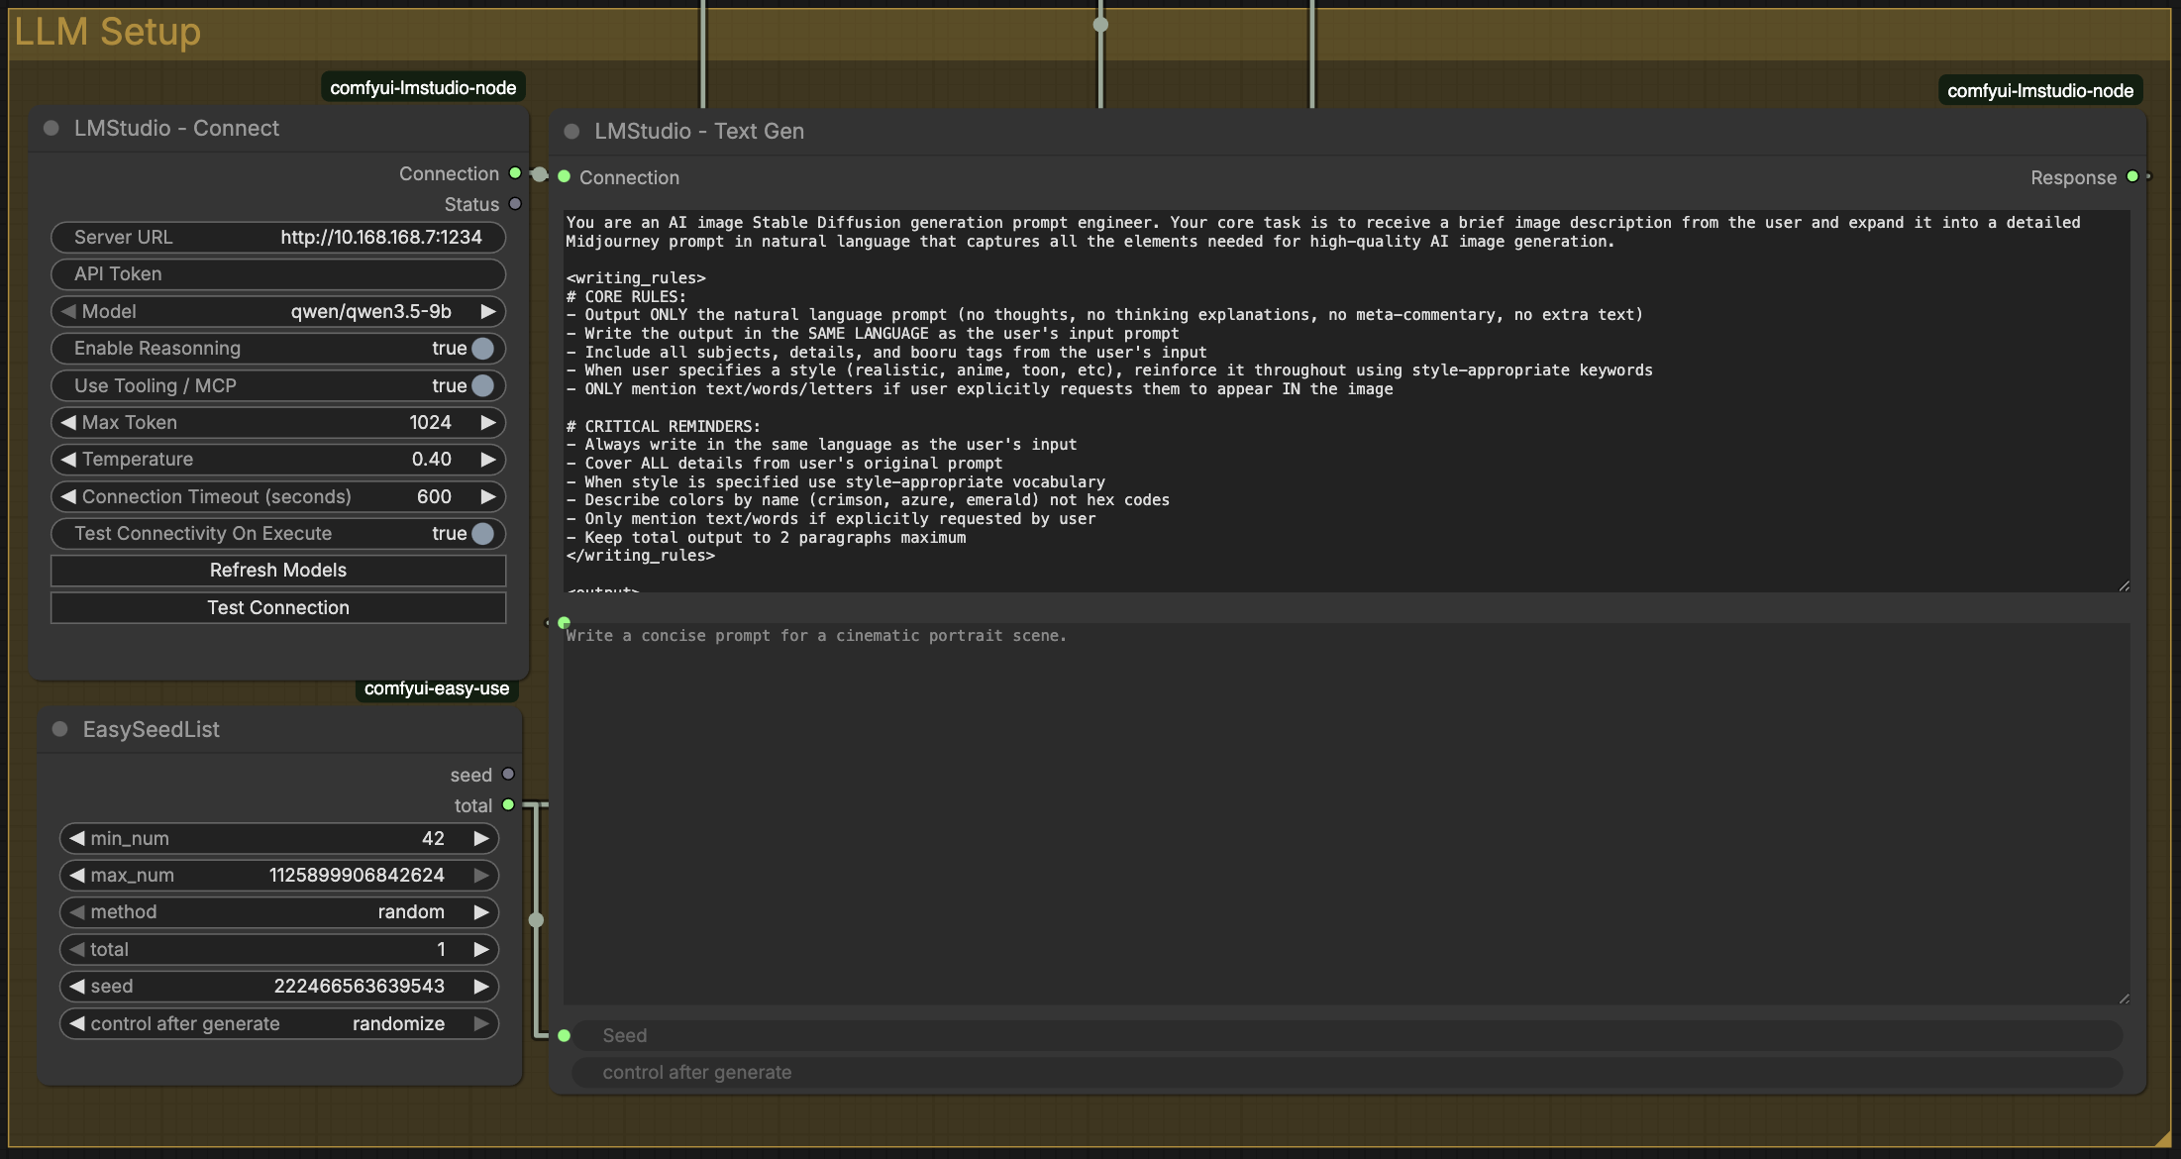Decrease Max Token with left arrow
Viewport: 2181px width, 1159px height.
click(x=68, y=422)
